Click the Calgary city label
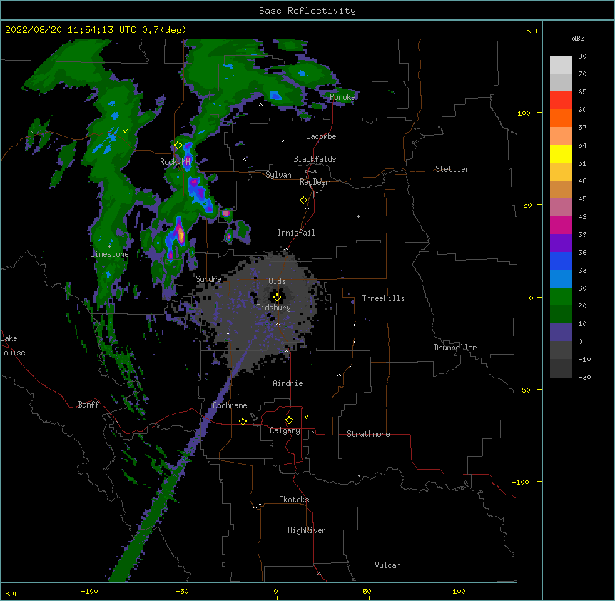Image resolution: width=615 pixels, height=601 pixels. (285, 430)
